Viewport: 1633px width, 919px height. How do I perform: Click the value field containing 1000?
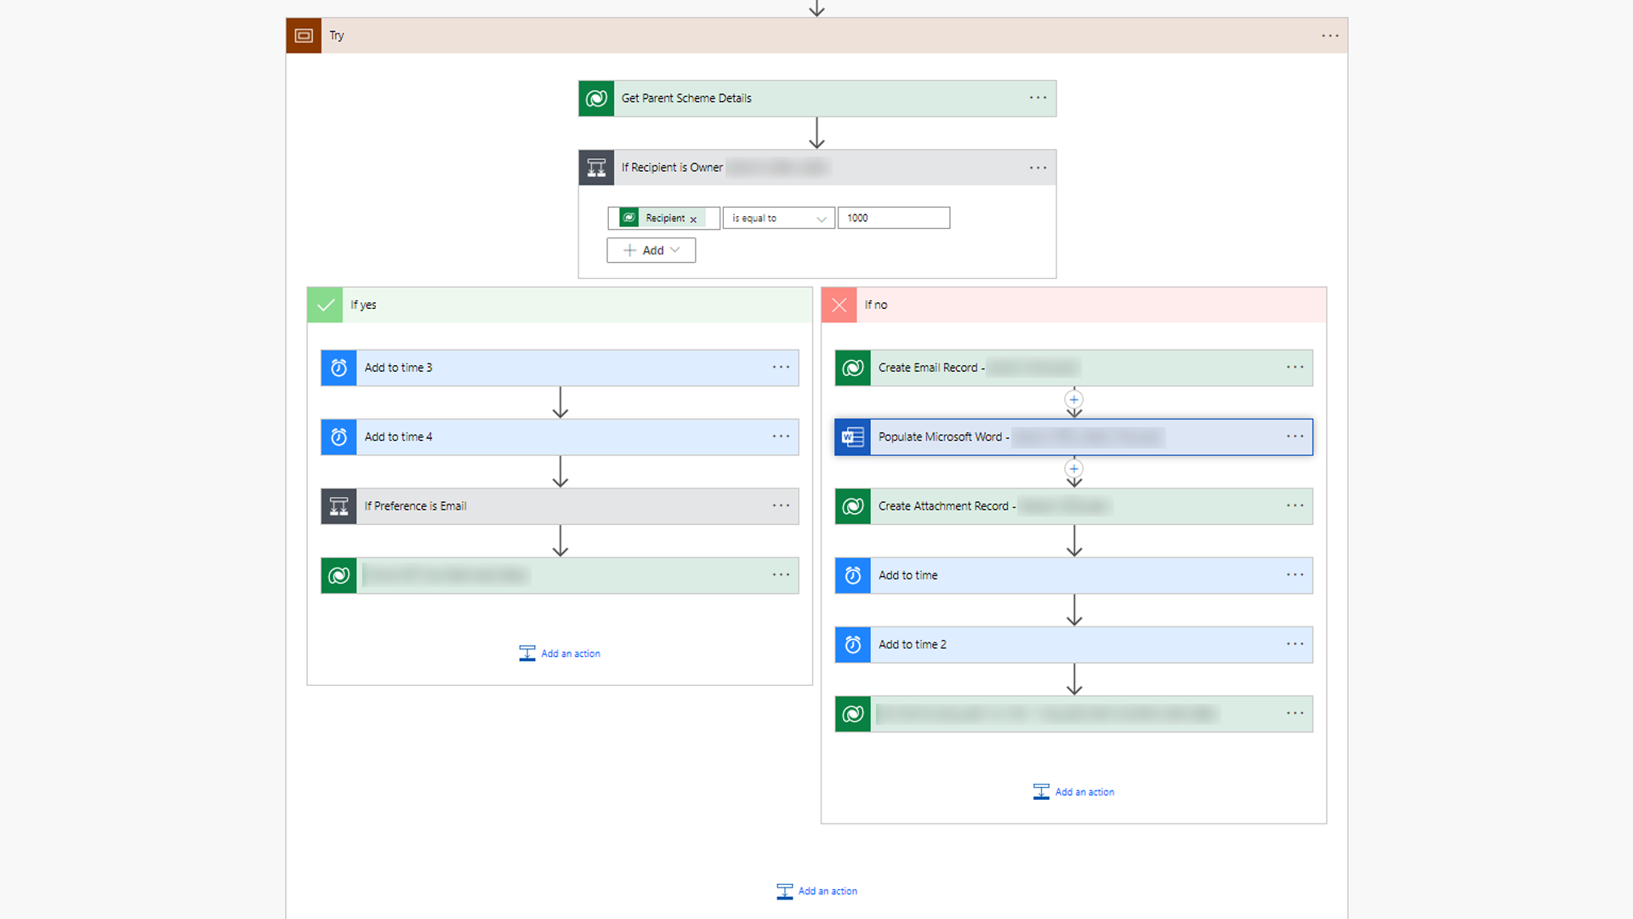(x=893, y=218)
